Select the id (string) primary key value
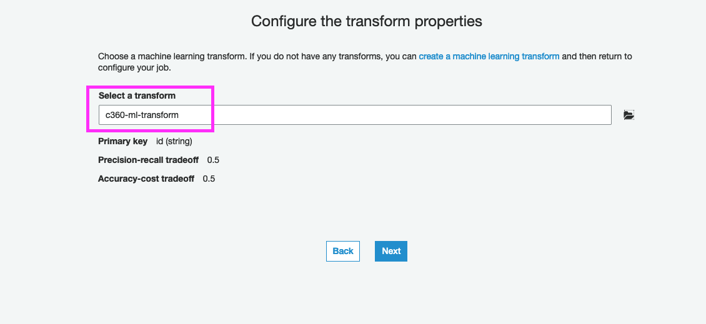 (174, 142)
